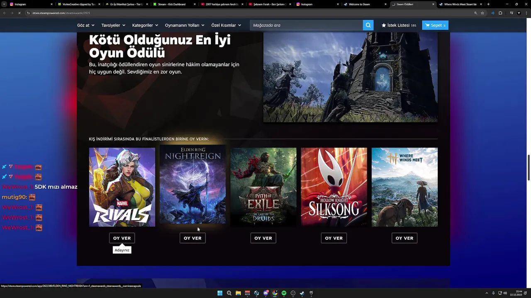Open the Kategoriler dropdown menu
The height and width of the screenshot is (298, 531).
point(145,25)
